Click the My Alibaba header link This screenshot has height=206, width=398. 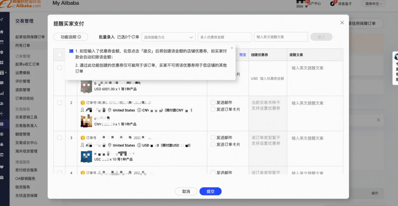point(66,3)
